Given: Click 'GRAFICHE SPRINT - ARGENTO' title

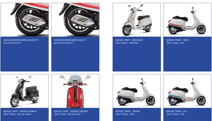Looking at the screenshot, I should coord(128,111).
